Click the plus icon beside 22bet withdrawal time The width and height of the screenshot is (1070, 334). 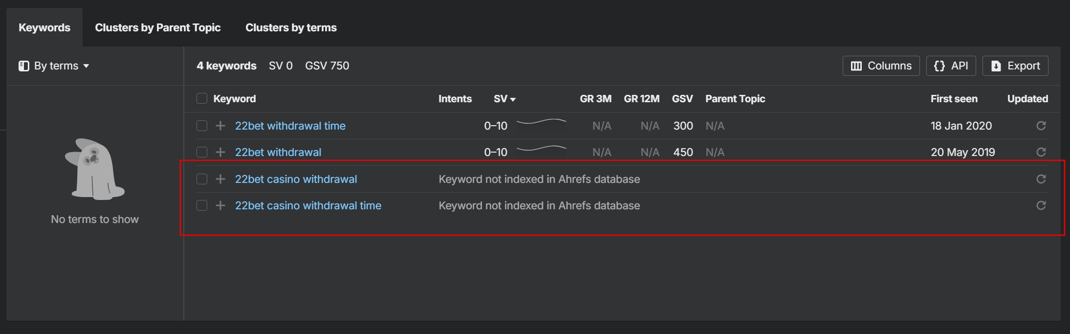[x=220, y=126]
